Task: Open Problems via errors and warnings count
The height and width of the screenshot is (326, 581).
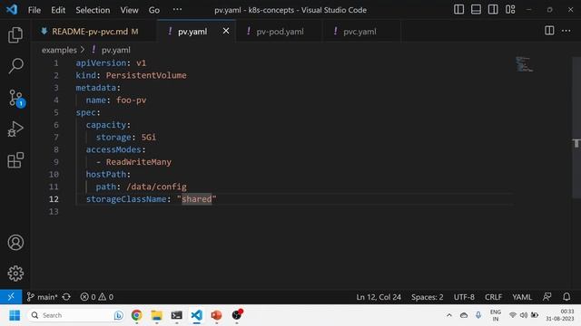Action: click(97, 297)
